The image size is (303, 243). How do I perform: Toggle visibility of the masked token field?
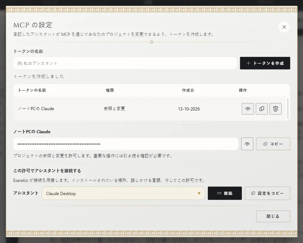point(247,144)
